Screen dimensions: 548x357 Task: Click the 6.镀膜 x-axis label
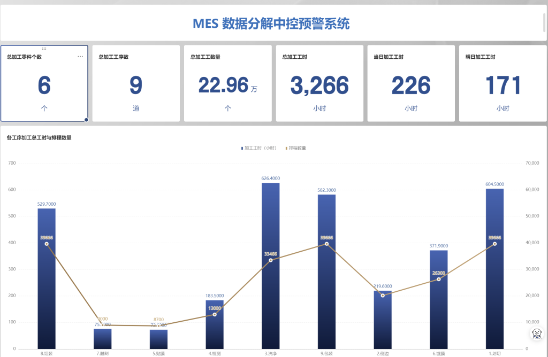[x=439, y=353]
